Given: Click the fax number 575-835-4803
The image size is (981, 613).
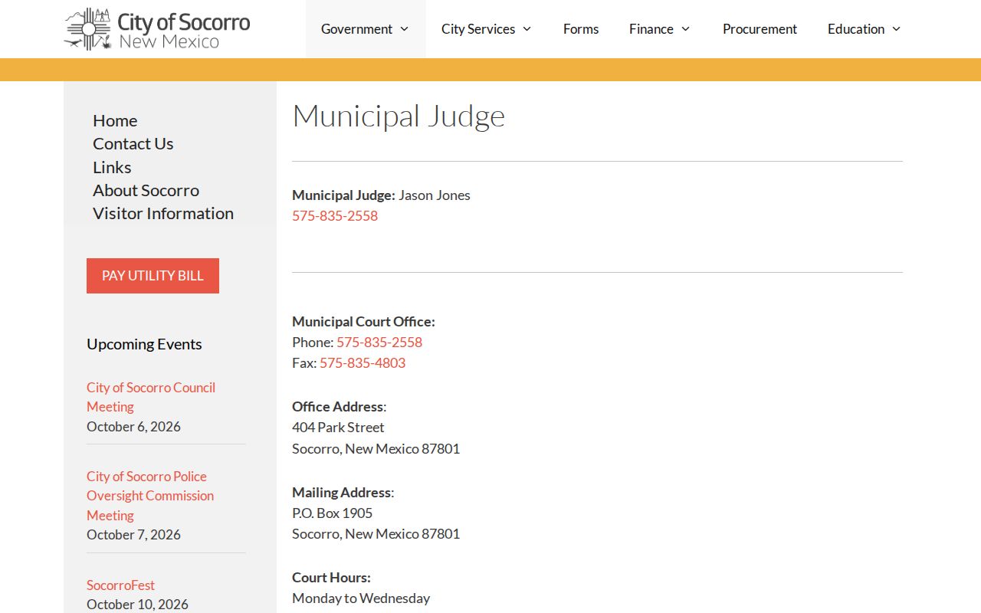Looking at the screenshot, I should tap(363, 362).
